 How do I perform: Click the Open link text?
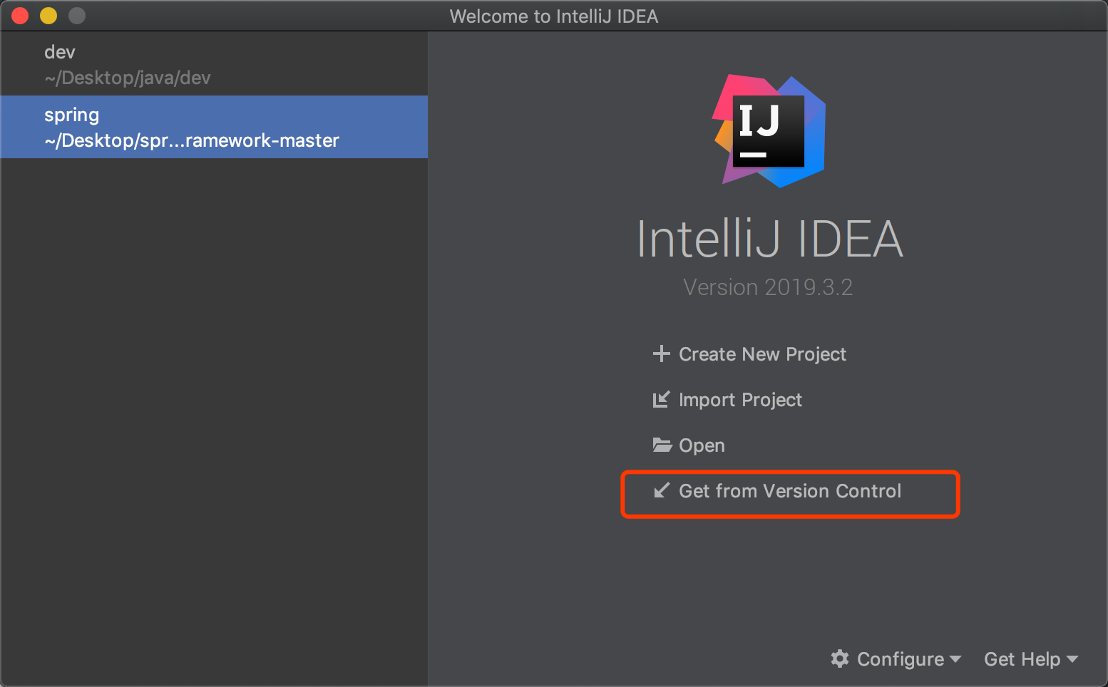(x=702, y=445)
